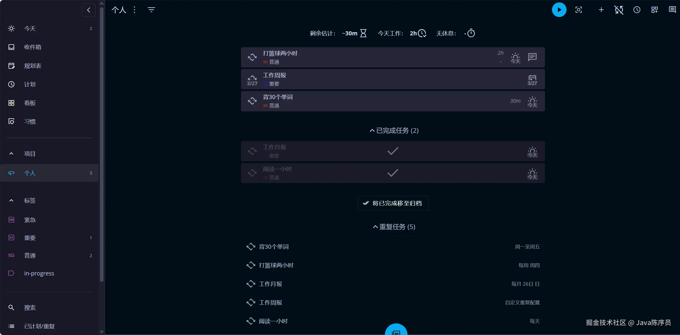Viewport: 680px width, 335px height.
Task: Open the 重要 tag in the sidebar
Action: point(30,238)
